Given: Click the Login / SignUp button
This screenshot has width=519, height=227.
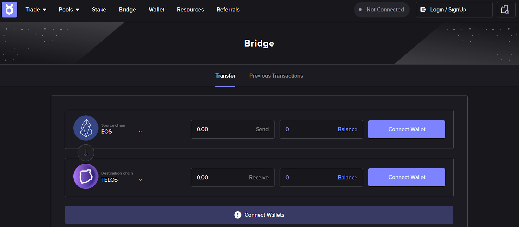Looking at the screenshot, I should pos(454,10).
